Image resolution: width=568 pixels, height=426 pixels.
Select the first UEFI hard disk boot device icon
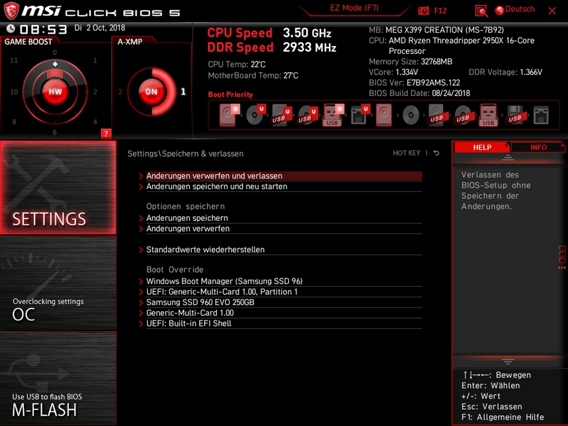[x=229, y=115]
